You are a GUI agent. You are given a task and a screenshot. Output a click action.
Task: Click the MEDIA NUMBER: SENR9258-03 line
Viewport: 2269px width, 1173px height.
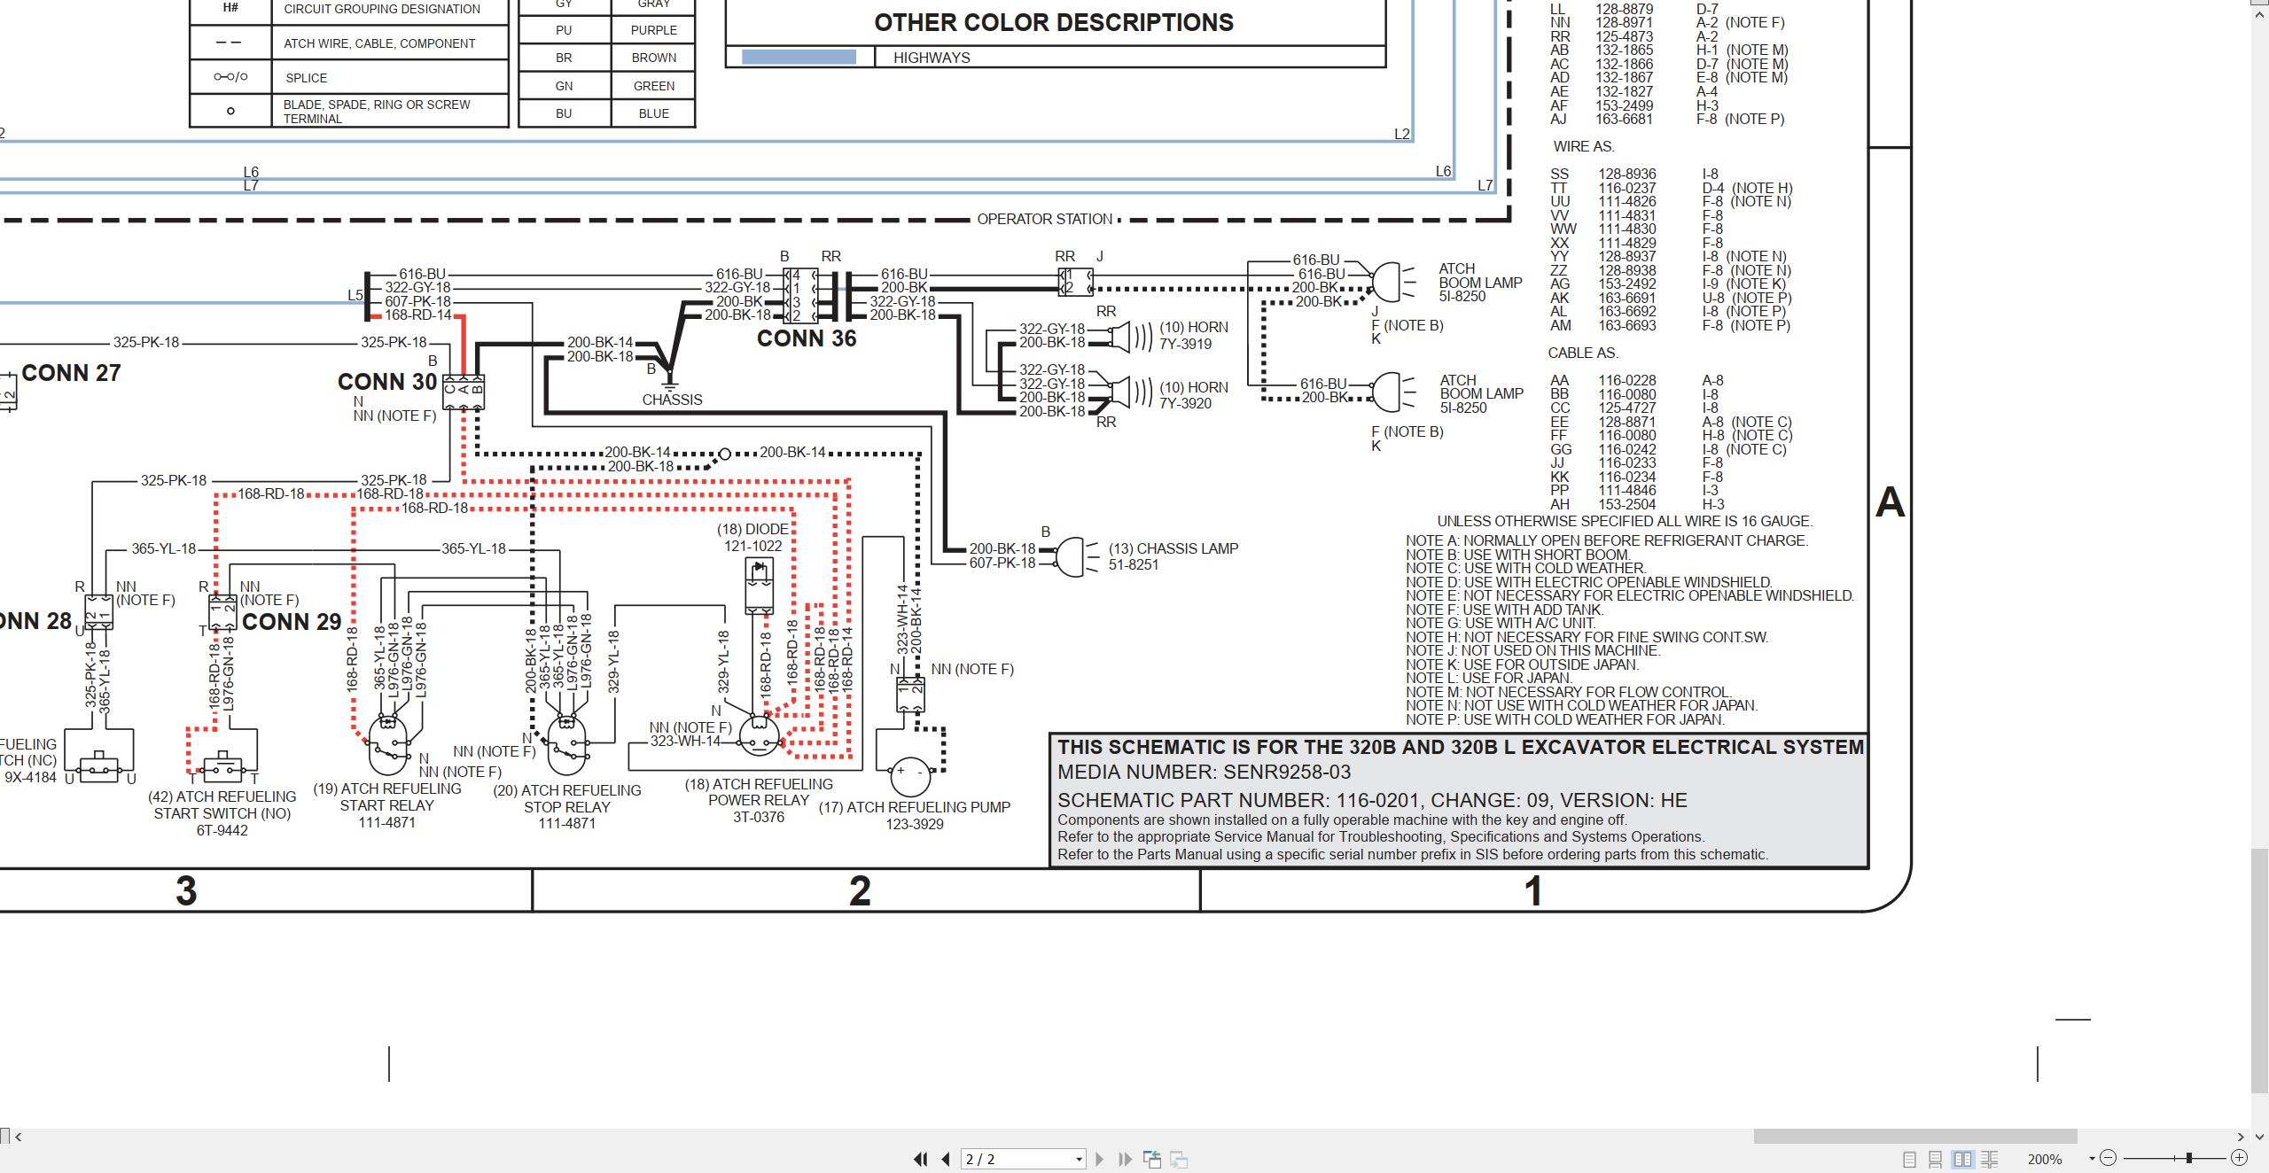(x=1205, y=772)
